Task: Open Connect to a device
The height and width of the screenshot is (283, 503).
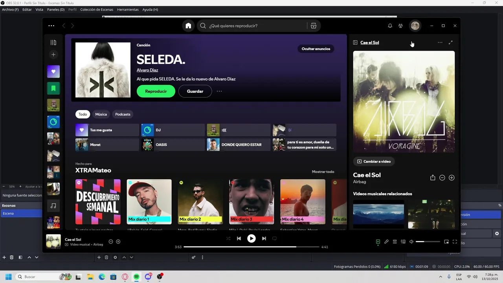Action: point(403,242)
